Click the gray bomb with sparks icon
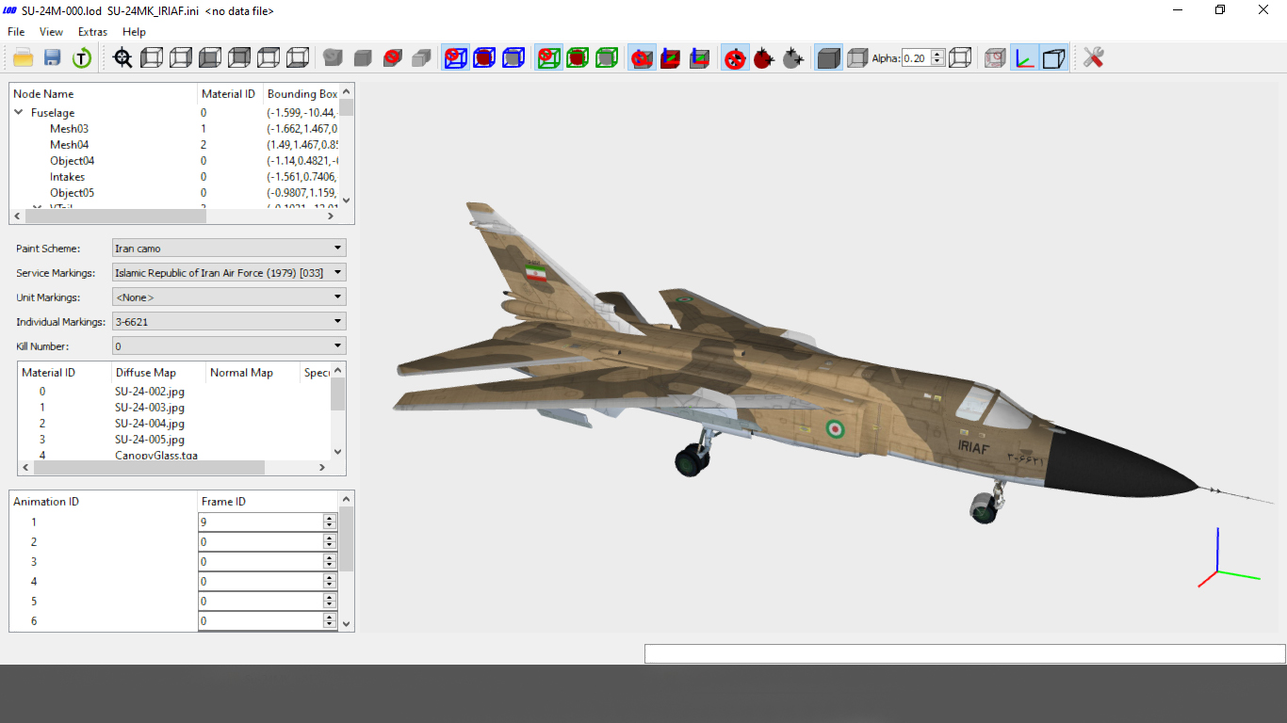The height and width of the screenshot is (723, 1287). click(793, 57)
